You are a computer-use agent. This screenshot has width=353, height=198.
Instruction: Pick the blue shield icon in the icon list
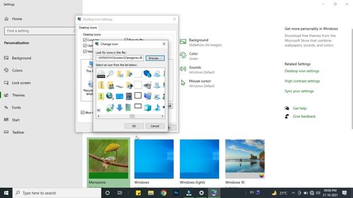(147, 74)
